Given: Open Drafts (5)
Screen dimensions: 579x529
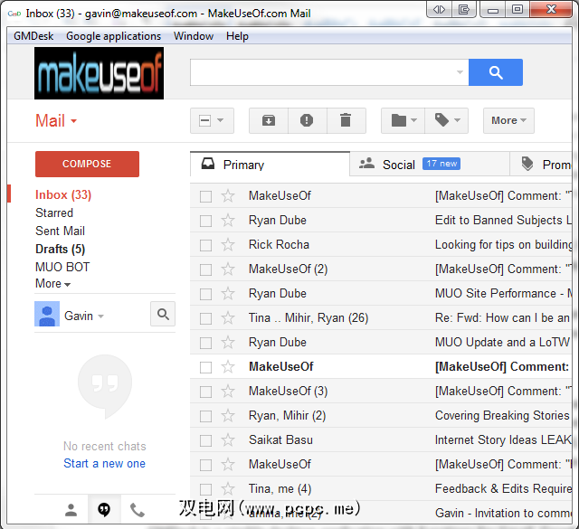Looking at the screenshot, I should coord(61,249).
